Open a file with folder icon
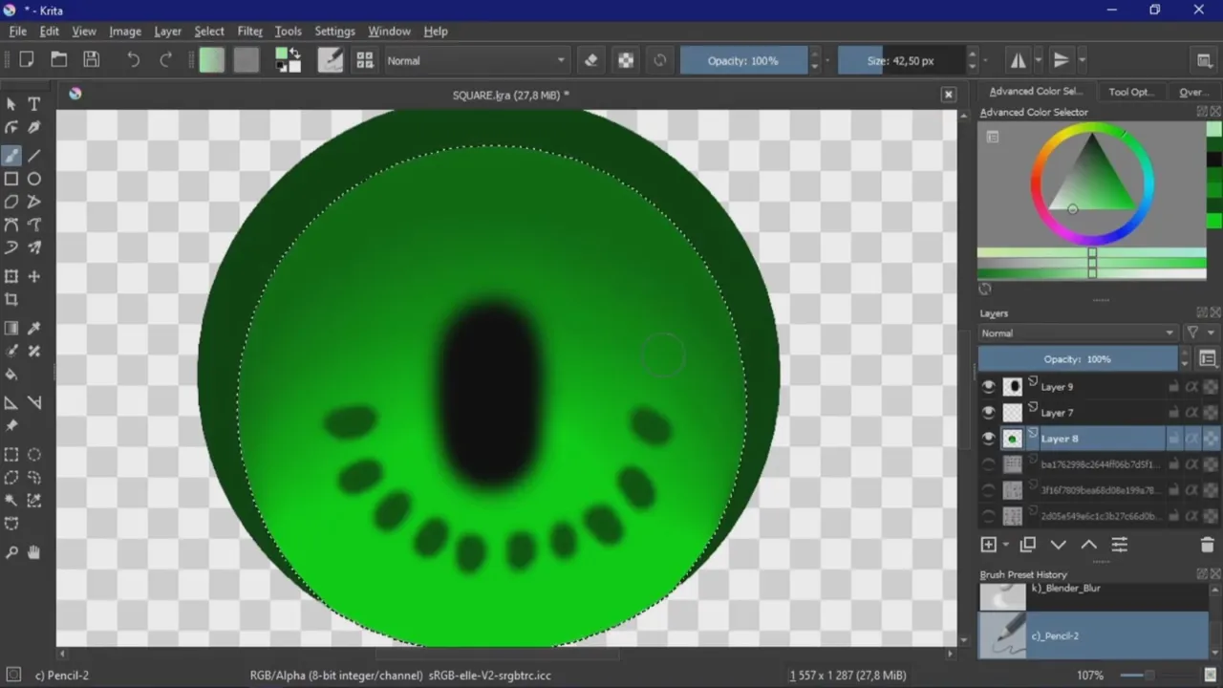The width and height of the screenshot is (1223, 688). [x=59, y=60]
